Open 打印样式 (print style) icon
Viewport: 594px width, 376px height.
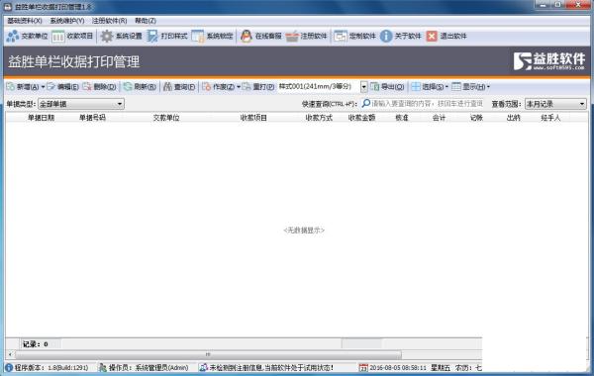[x=152, y=36]
